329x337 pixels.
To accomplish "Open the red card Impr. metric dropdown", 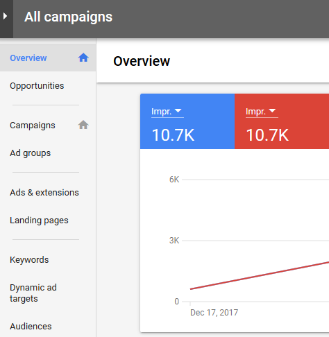I will pos(262,112).
